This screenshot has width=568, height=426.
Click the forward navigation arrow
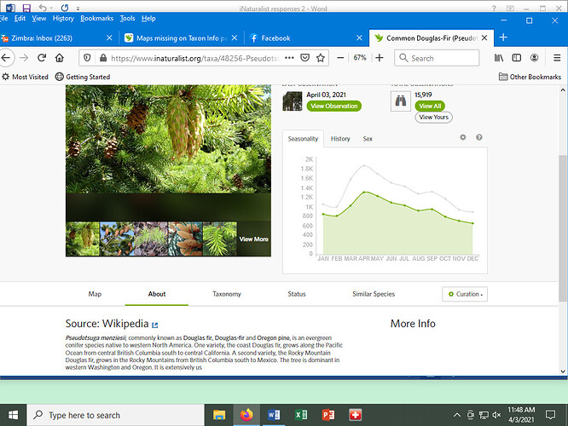click(24, 58)
